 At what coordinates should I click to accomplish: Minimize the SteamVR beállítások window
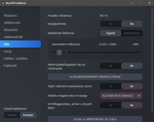pyautogui.click(x=132, y=3)
